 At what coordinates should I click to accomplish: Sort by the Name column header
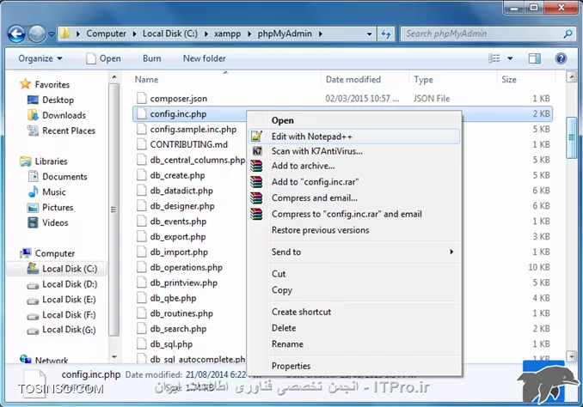(146, 80)
